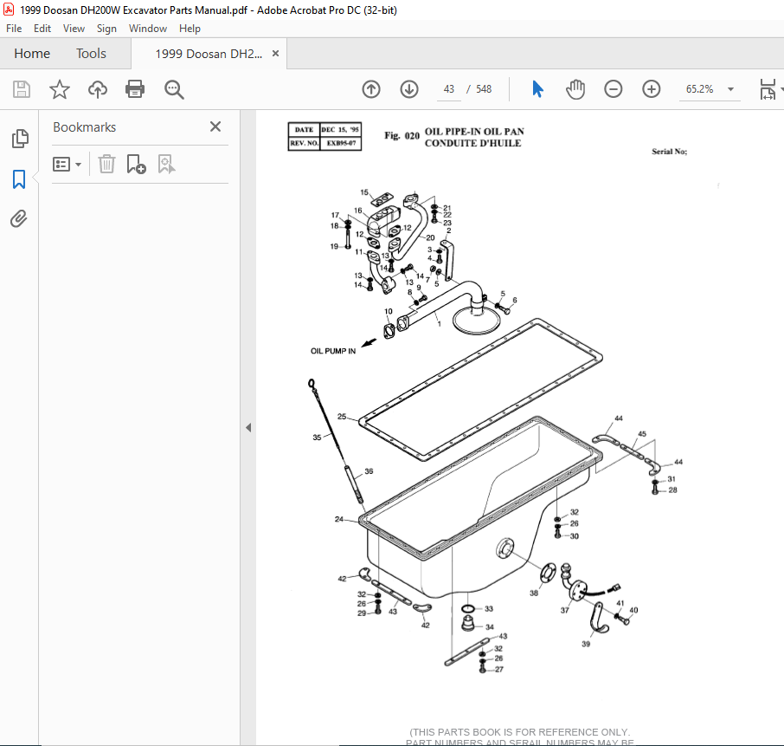Viewport: 784px width, 746px height.
Task: Open Page Thumbnails panel icon
Action: point(20,139)
